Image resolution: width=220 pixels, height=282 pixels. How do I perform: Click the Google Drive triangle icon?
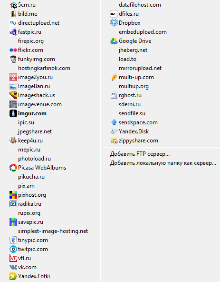pos(114,41)
